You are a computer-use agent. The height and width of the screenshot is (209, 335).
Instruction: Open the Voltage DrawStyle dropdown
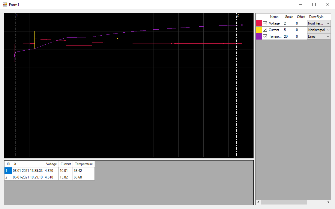(x=328, y=23)
